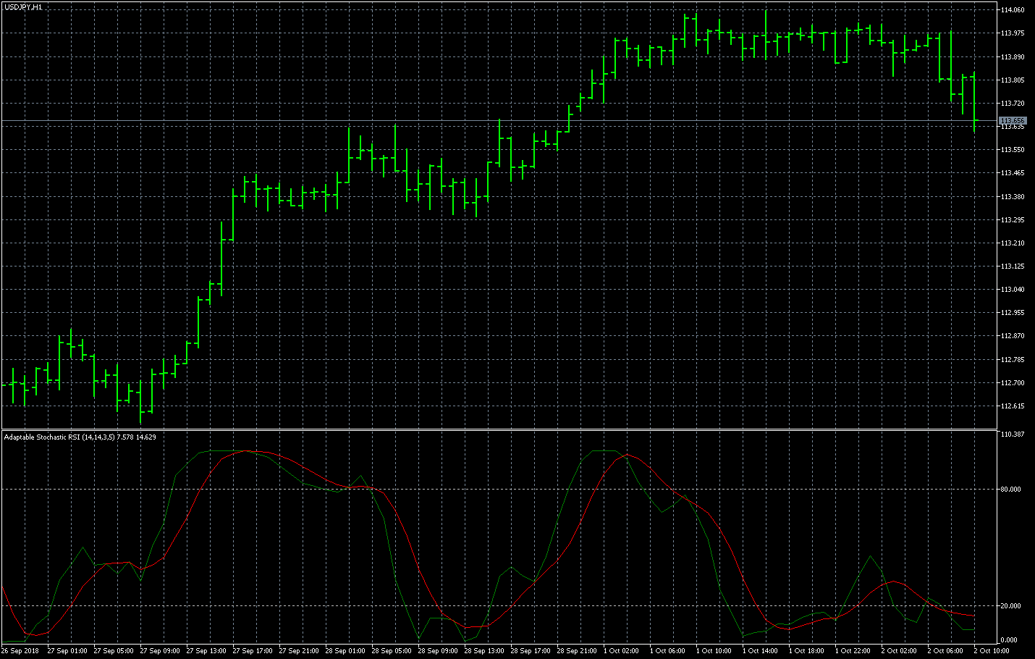Click the 1 Oct 14:00 time label
This screenshot has width=1035, height=659.
pos(761,651)
